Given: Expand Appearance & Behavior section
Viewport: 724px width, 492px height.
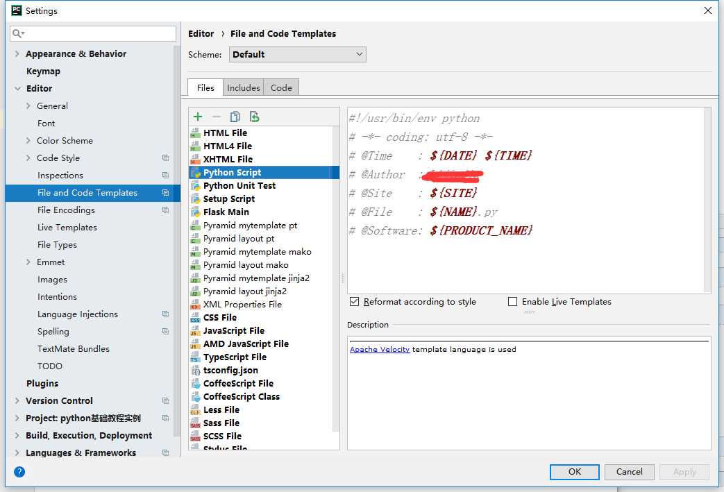Looking at the screenshot, I should pos(17,54).
